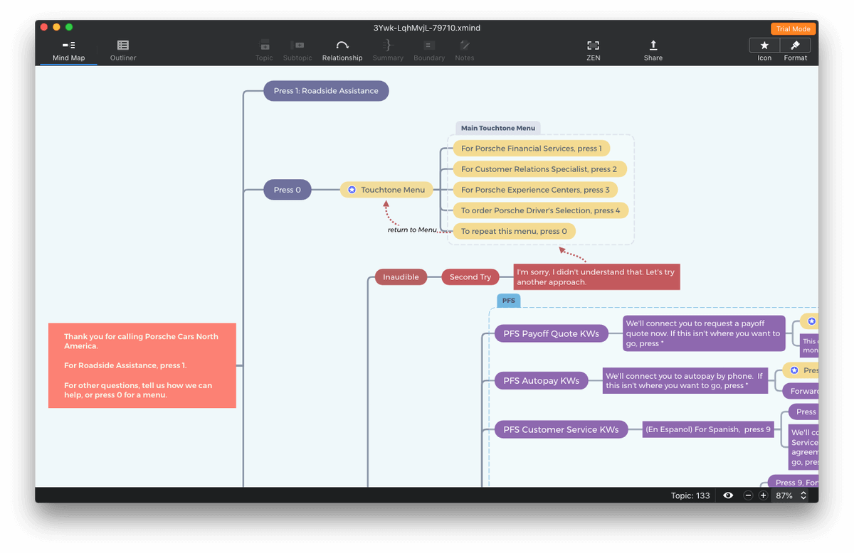Click the window title 3Ywk-LqhMvjL-79710.xmind
Screen dimensions: 854x553
coord(427,28)
